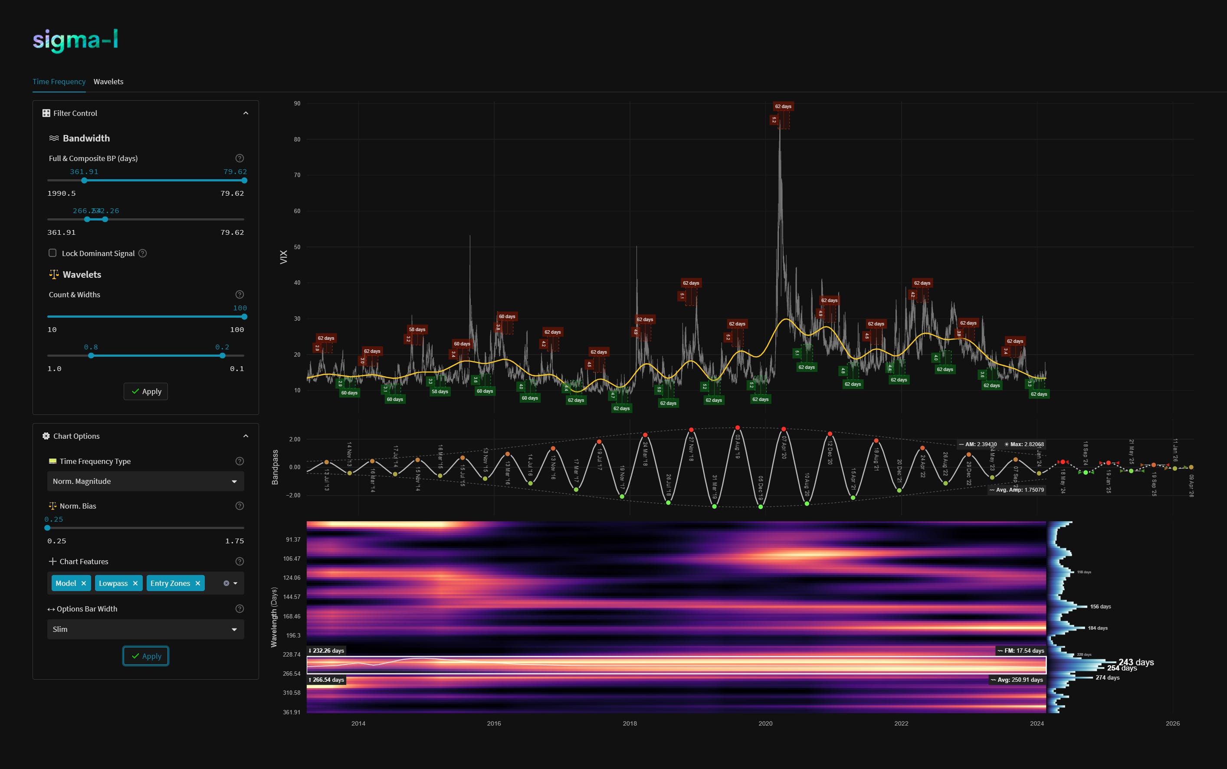Click help icon next to Chart Features
This screenshot has height=769, width=1227.
click(x=239, y=562)
